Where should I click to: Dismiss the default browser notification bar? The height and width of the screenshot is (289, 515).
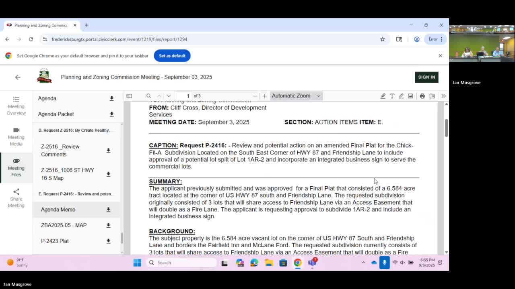click(x=440, y=56)
